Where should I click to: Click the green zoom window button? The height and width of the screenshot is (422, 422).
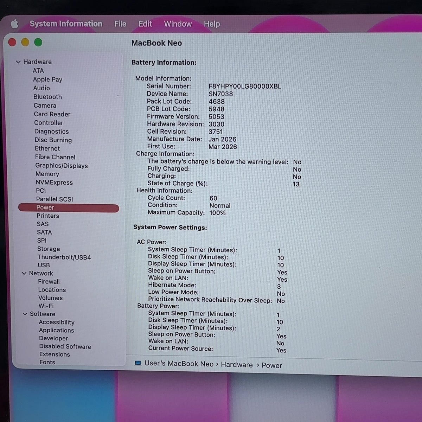point(38,43)
